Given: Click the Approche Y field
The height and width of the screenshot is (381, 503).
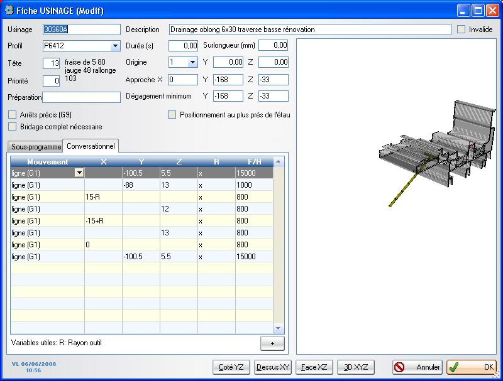Looking at the screenshot, I should [x=228, y=80].
